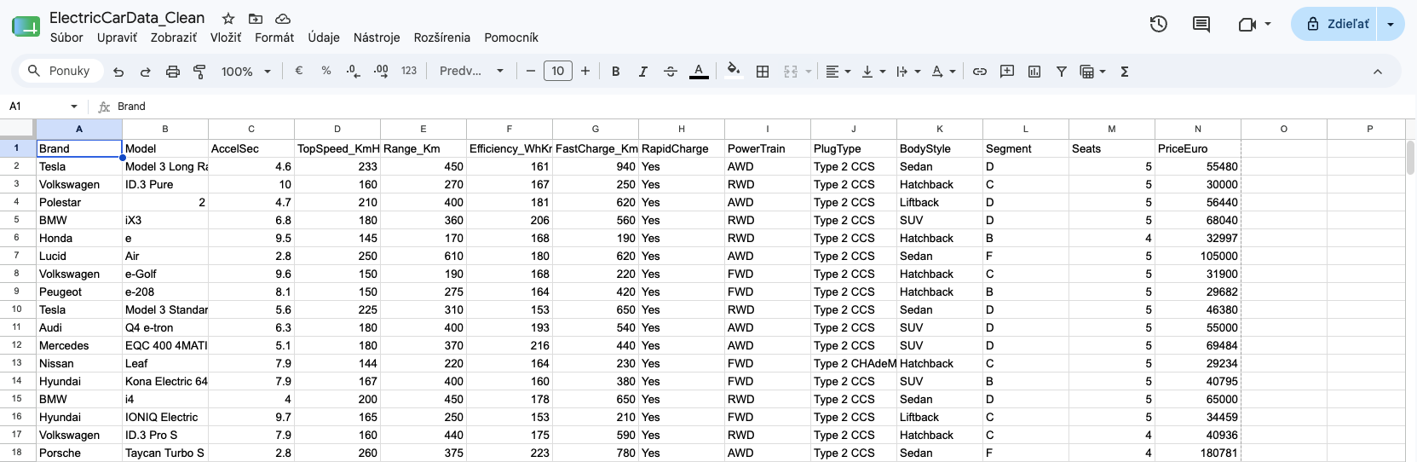Toggle strikethrough formatting

tap(671, 72)
